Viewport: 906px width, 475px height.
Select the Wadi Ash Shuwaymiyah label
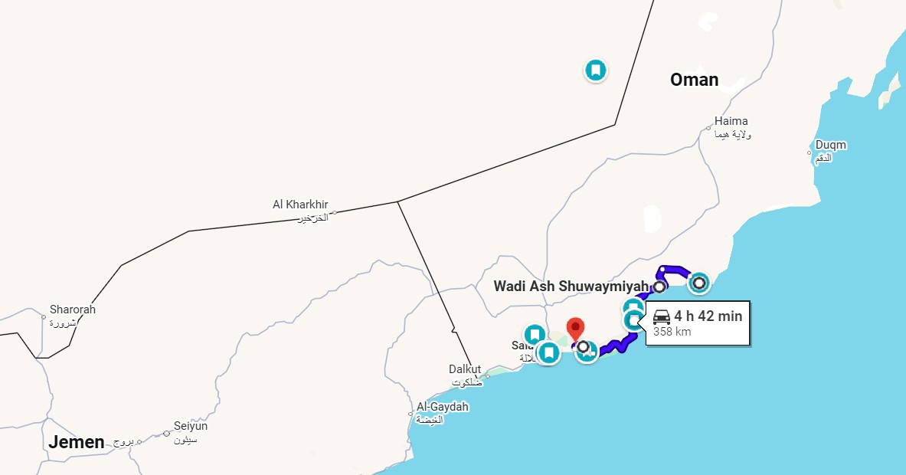[571, 286]
